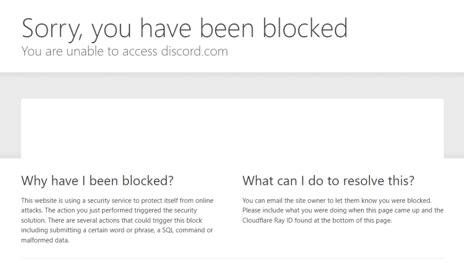Image resolution: width=464 pixels, height=263 pixels.
Task: Click the "malformed data" text
Action: (x=45, y=240)
